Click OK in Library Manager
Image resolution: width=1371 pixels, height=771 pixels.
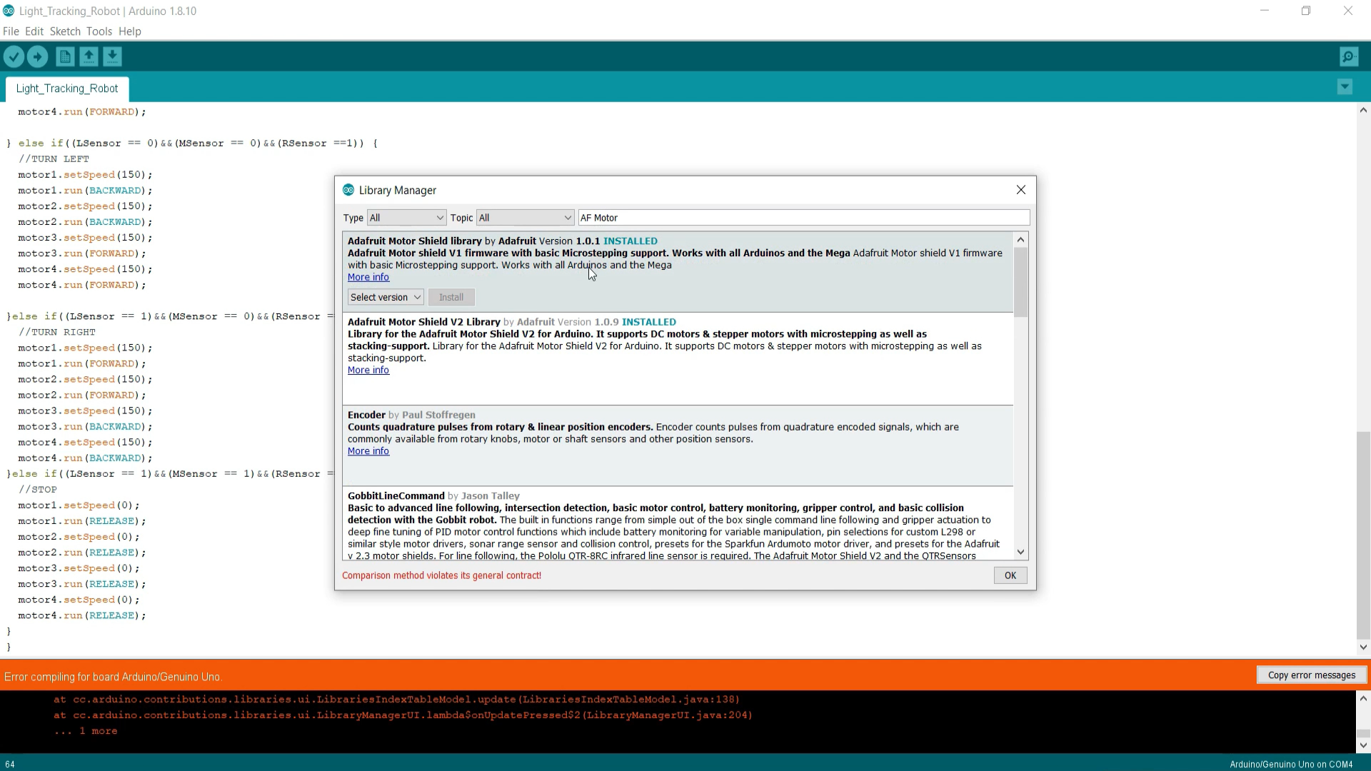coord(1010,575)
